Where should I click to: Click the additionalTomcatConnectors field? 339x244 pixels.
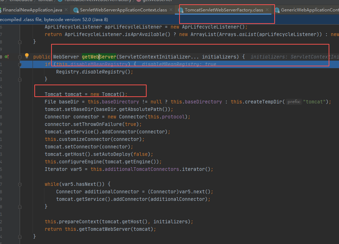point(142,169)
